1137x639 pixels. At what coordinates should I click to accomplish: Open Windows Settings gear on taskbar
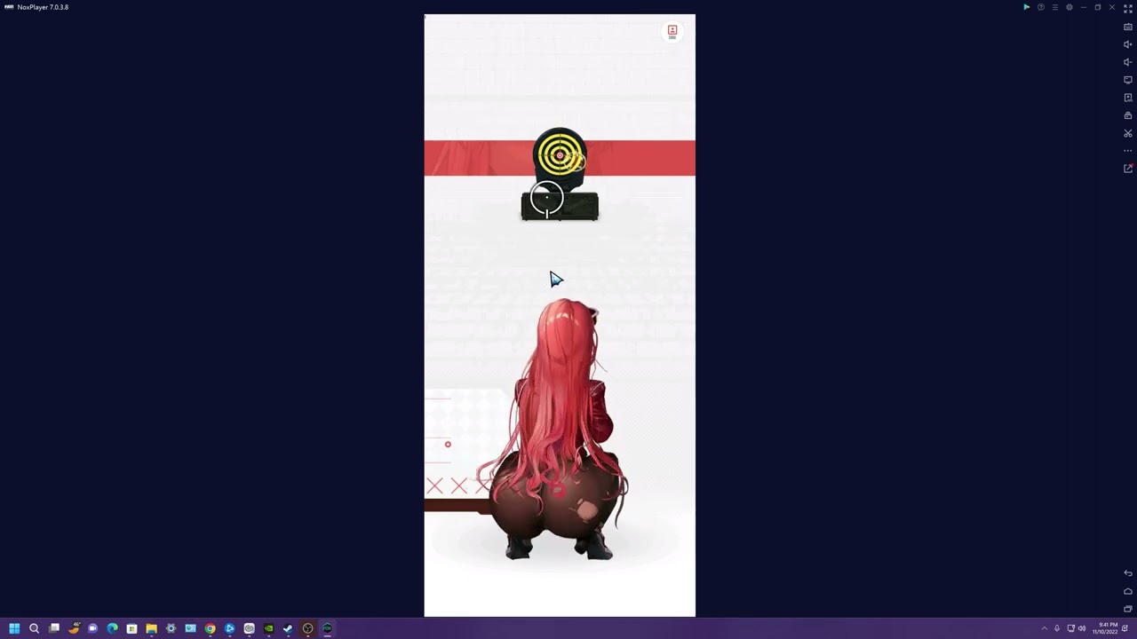171,628
